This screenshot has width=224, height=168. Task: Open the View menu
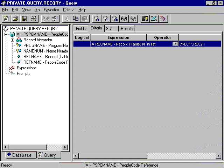point(26,10)
